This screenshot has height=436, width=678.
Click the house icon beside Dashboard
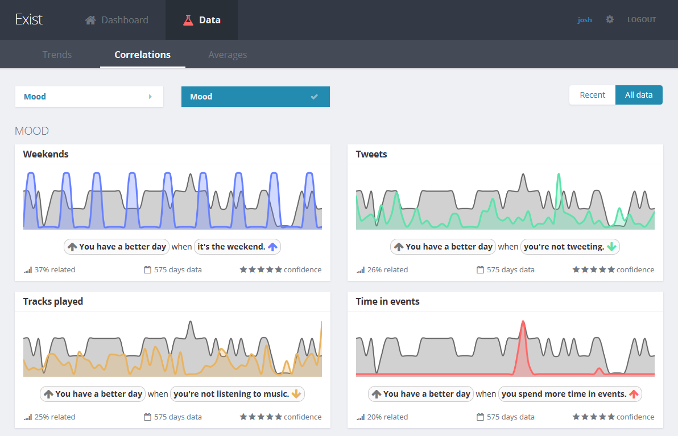[90, 20]
